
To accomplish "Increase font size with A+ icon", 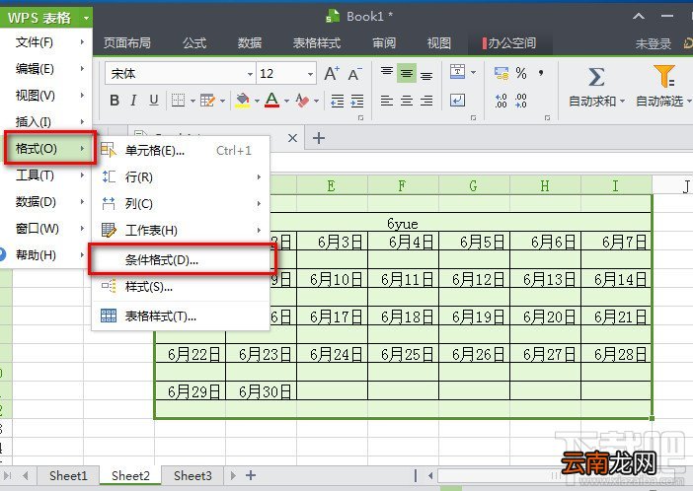I will coord(332,74).
